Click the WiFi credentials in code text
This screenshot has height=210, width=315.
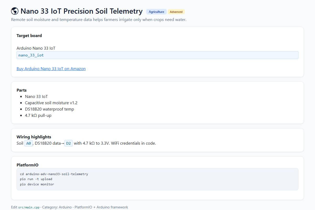[x=134, y=143]
